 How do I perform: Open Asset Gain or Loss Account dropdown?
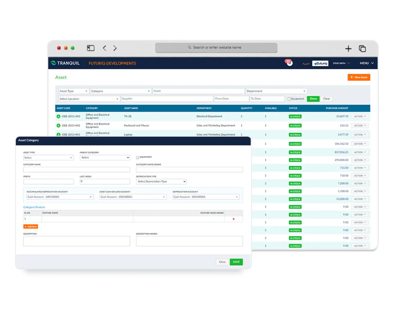coord(133,197)
